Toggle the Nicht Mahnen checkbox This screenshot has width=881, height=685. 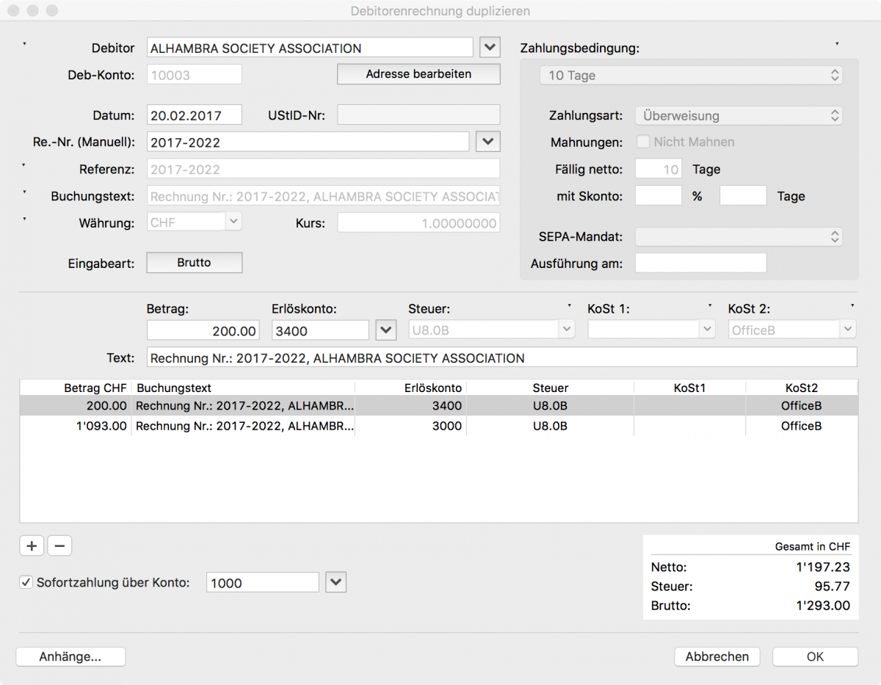(643, 142)
